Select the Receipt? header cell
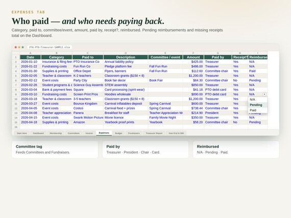The height and width of the screenshot is (218, 291). (240, 57)
